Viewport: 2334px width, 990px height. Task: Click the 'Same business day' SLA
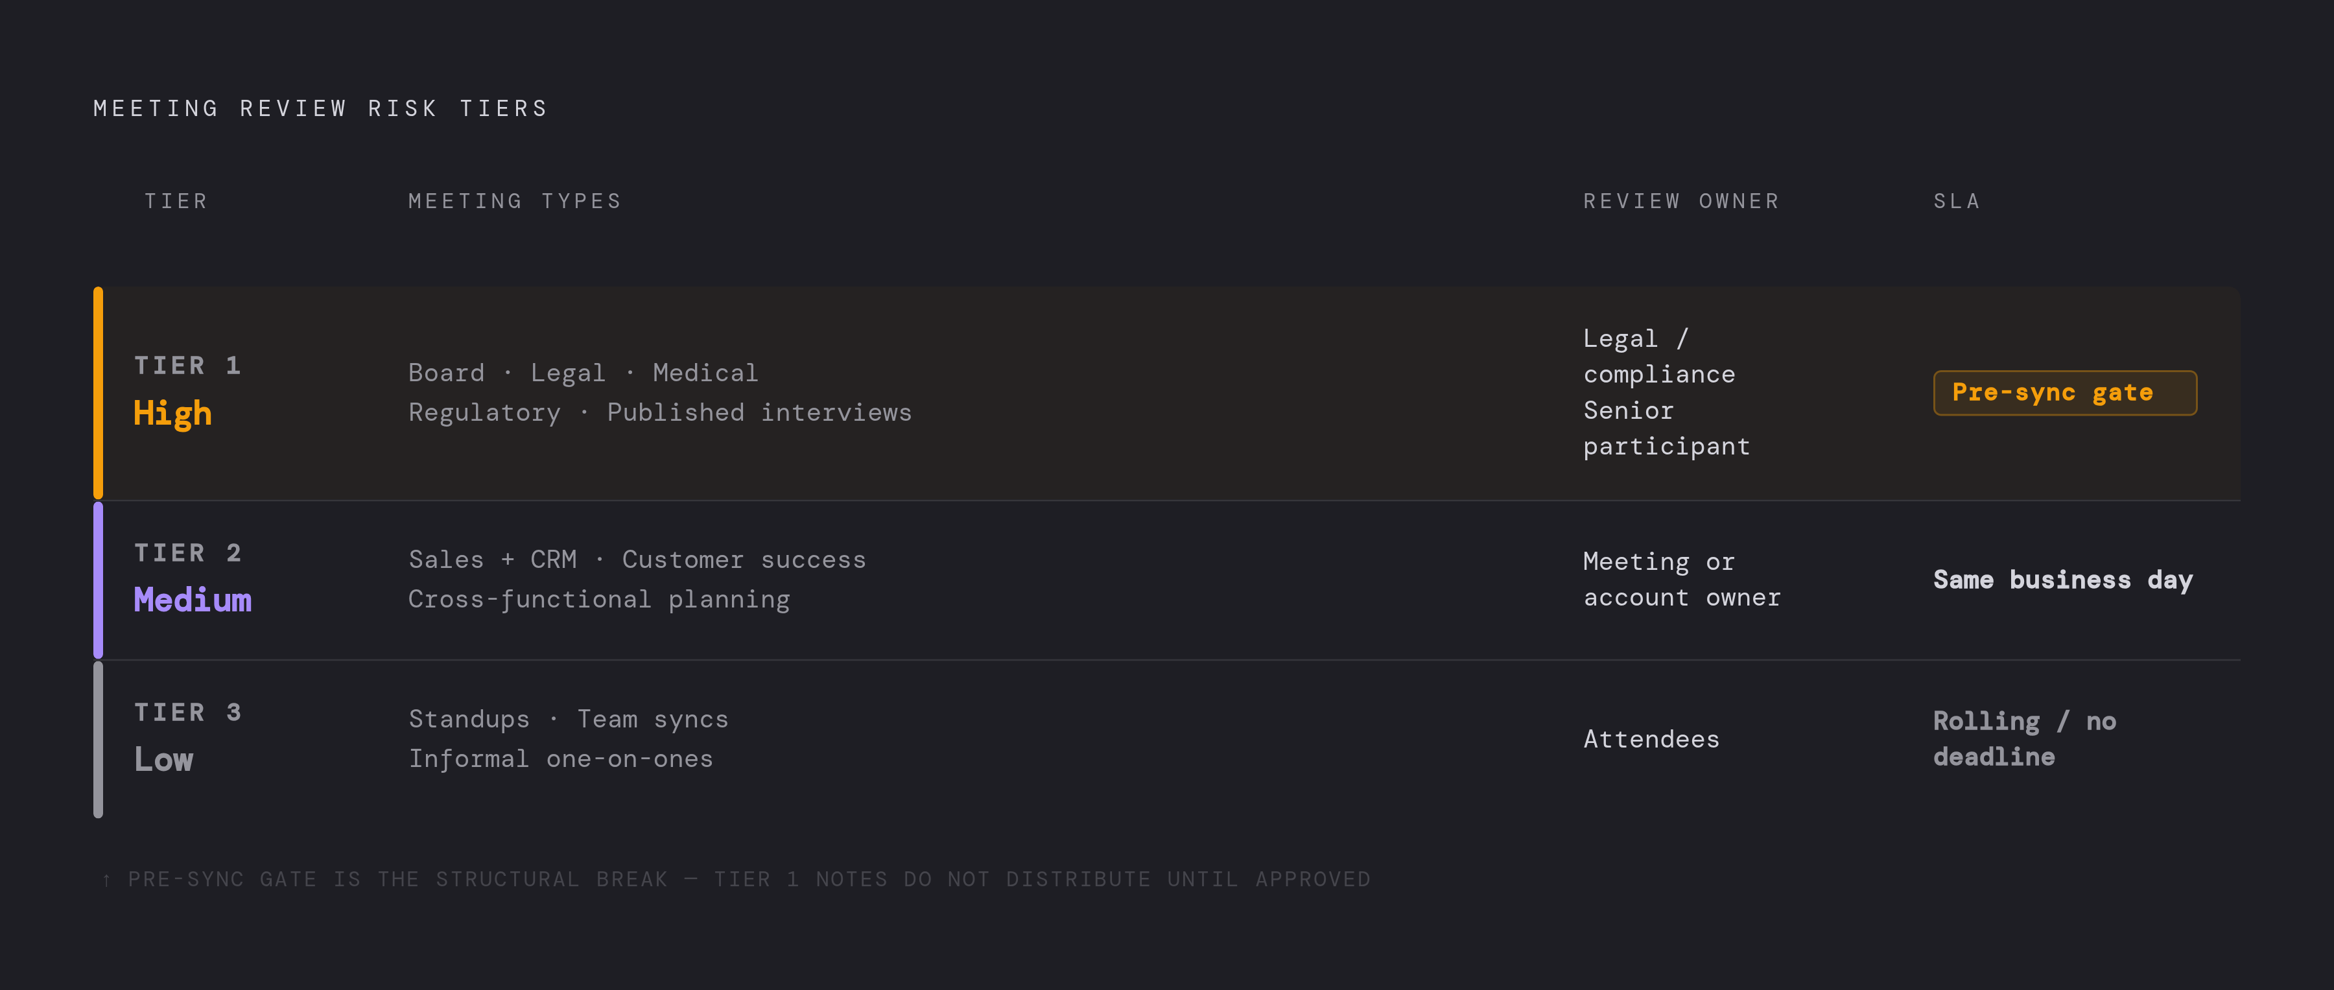tap(2063, 580)
